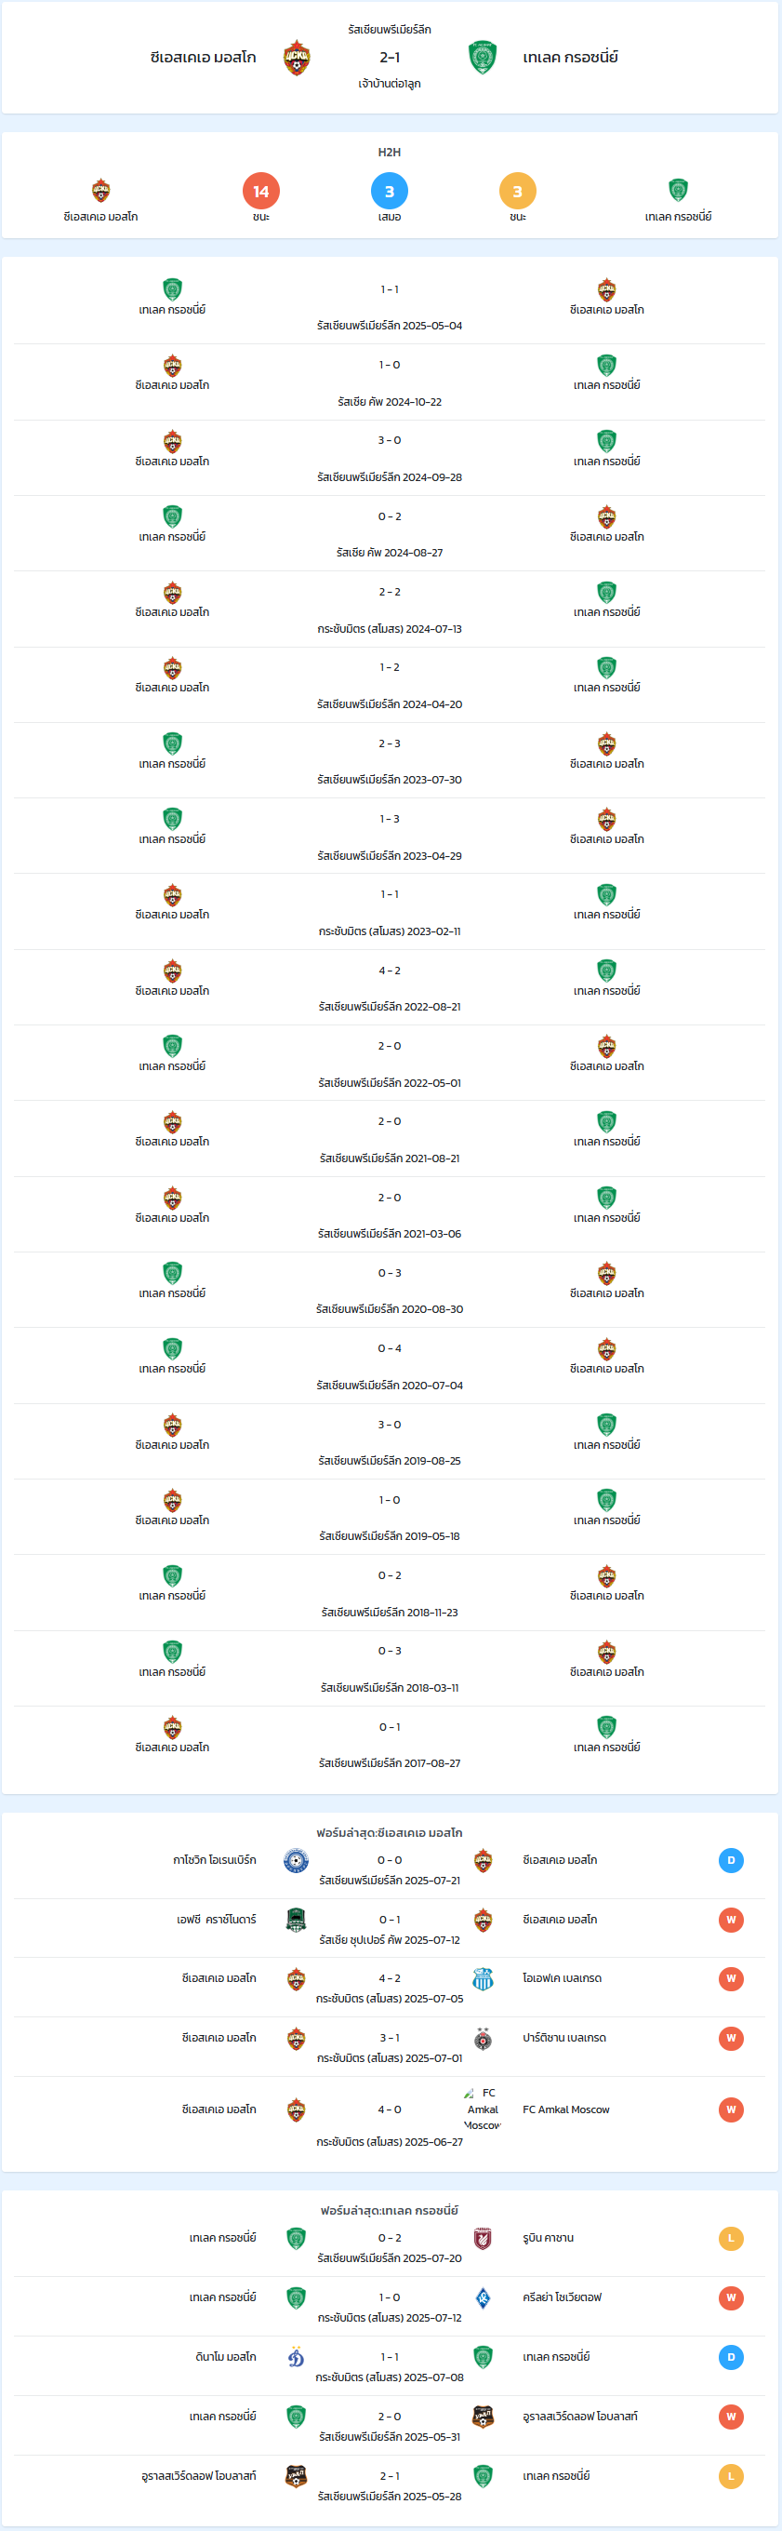782x2531 pixels.
Task: Click the Krylia Sovetov logo in the 1-0 friendly
Action: (483, 2297)
